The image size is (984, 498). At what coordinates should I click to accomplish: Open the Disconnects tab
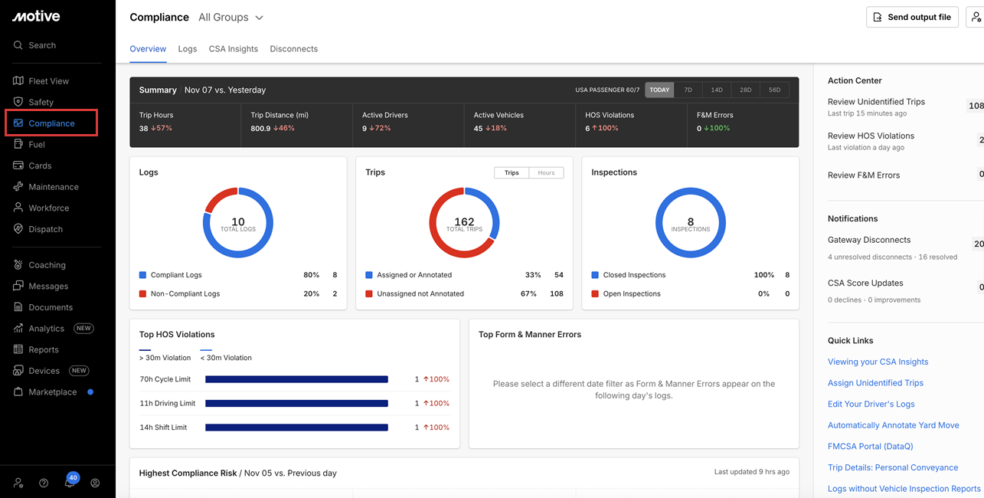pyautogui.click(x=293, y=49)
